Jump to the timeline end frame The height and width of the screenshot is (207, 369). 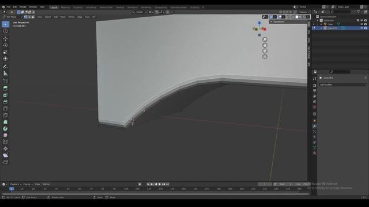pos(167,184)
